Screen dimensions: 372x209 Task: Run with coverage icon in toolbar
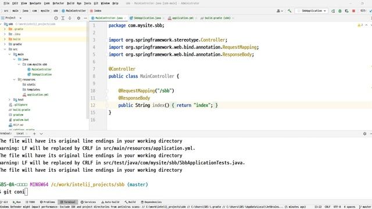[346, 11]
